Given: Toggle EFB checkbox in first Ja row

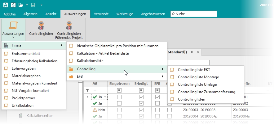Looking at the screenshot, I should [x=157, y=97].
